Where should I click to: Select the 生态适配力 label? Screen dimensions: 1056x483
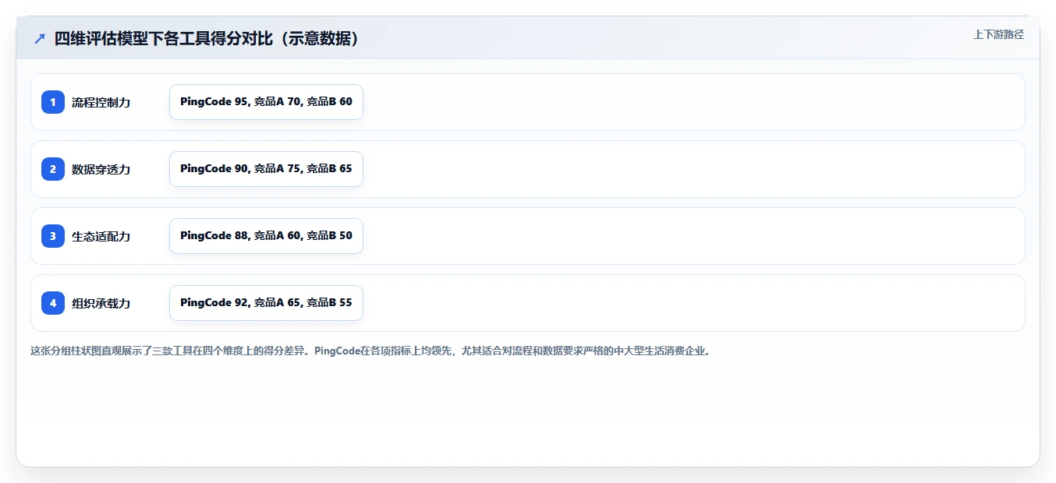pos(101,236)
